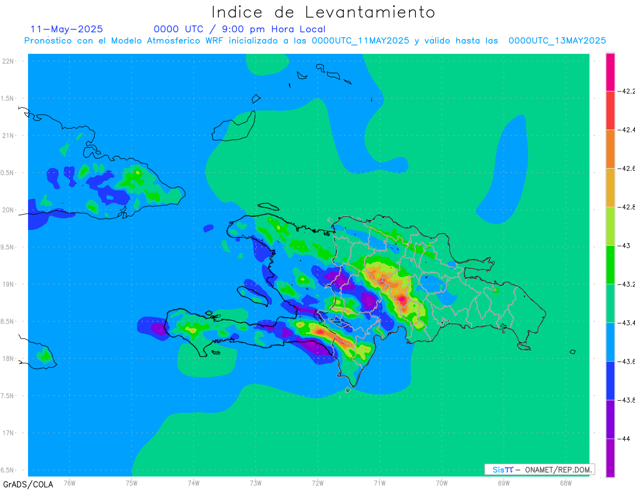Click legend value -43.4
Viewport: 635px width, 490px height.
coord(627,323)
